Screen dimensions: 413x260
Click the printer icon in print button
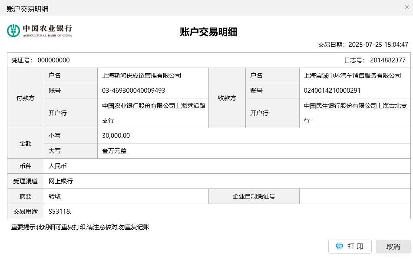tap(339, 246)
